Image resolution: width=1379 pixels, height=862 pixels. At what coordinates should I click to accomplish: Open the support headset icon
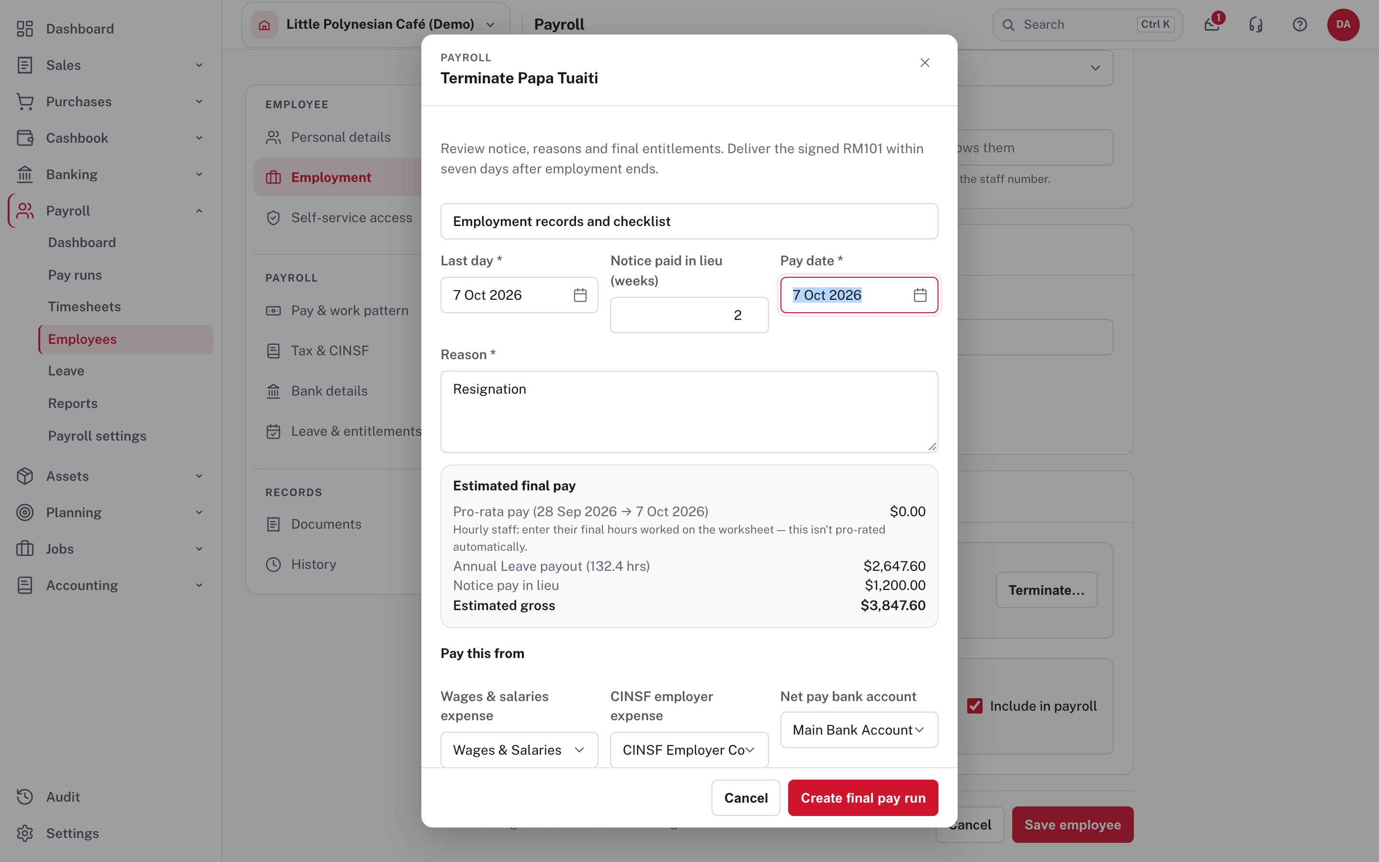click(x=1256, y=24)
